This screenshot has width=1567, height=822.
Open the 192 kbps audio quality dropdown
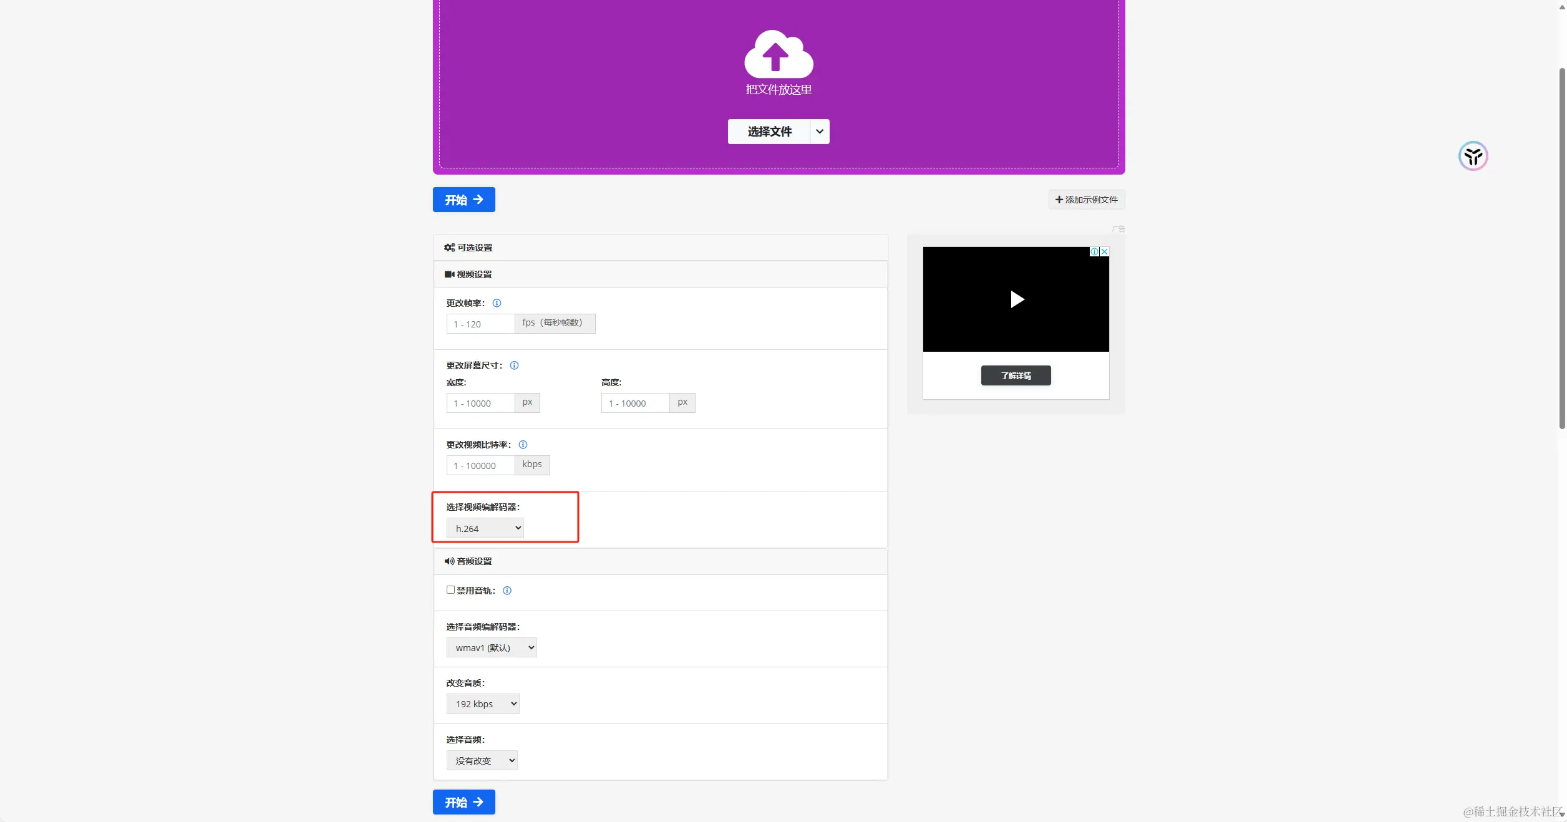(x=483, y=704)
